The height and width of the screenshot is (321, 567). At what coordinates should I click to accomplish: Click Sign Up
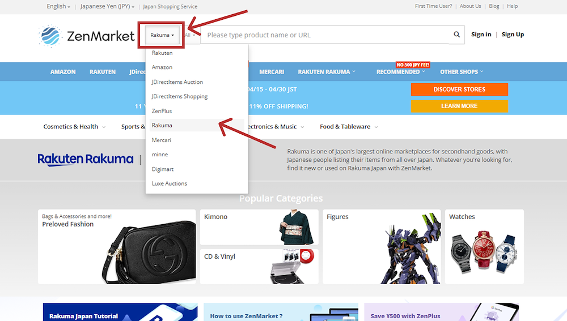coord(513,35)
